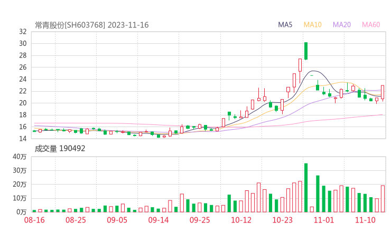
Task: Select the tallest green volume bar
Action: (x=306, y=188)
